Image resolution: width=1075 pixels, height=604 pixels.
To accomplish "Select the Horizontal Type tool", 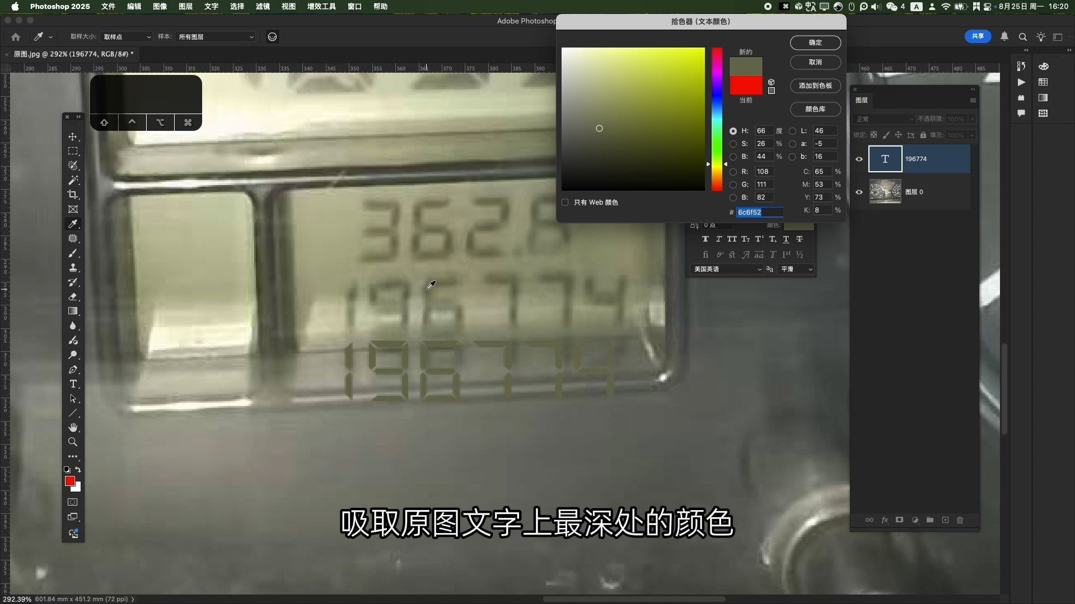I will click(73, 384).
